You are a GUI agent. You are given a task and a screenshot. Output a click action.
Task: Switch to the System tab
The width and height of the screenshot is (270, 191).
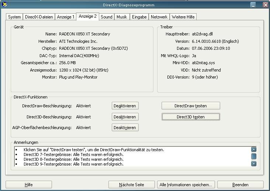[x=14, y=17]
